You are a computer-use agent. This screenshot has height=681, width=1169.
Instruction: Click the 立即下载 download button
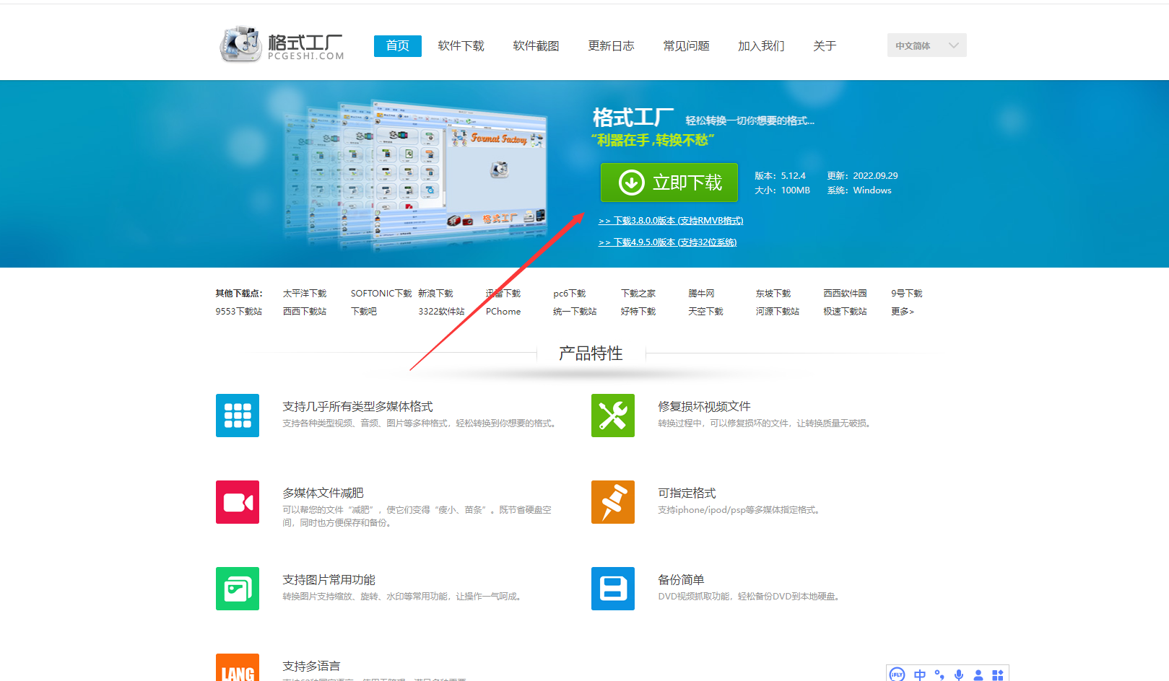[x=669, y=183]
